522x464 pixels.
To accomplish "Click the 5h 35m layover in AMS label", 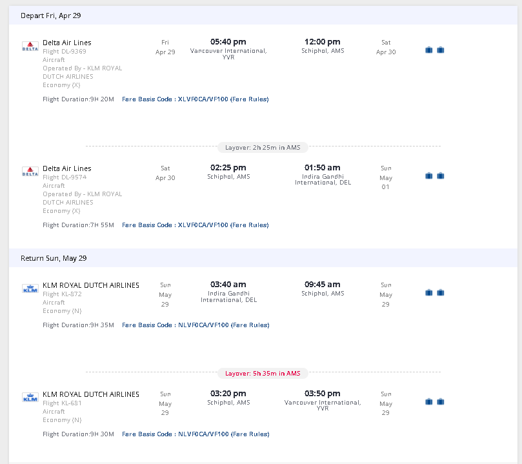I will pos(263,373).
